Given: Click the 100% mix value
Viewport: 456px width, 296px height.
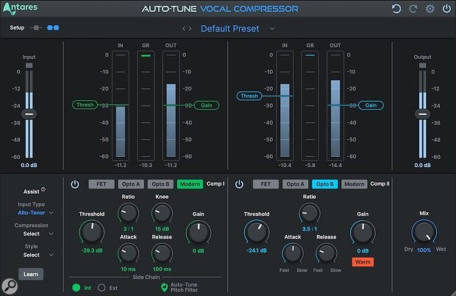Looking at the screenshot, I should [424, 250].
